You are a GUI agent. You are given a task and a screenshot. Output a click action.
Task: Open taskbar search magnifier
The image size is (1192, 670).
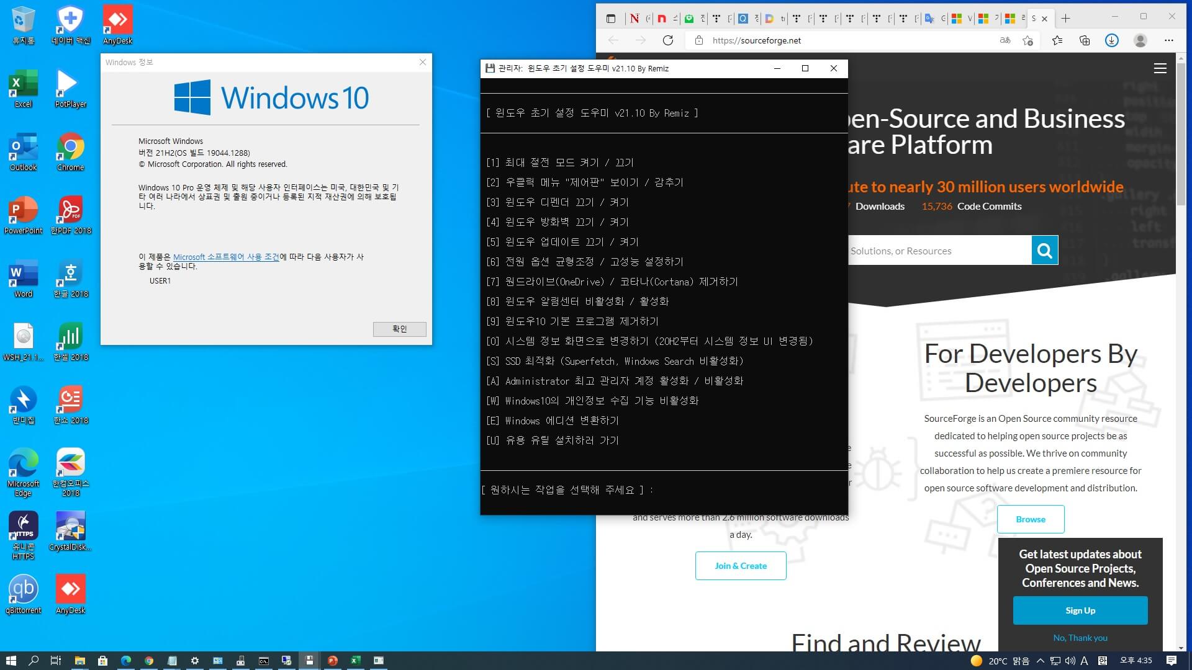(34, 661)
